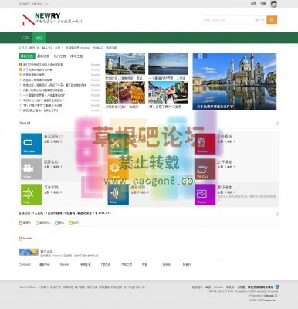This screenshot has width=298, height=309.
Task: Click the orange search magnifier button
Action: pos(272,20)
